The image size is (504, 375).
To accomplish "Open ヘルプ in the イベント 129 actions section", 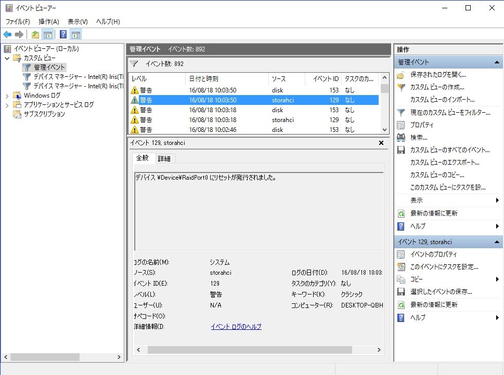I will pos(418,318).
